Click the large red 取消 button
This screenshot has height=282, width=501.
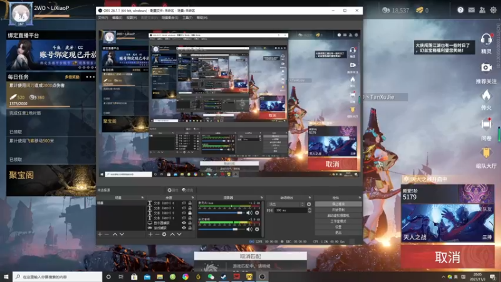click(x=447, y=257)
